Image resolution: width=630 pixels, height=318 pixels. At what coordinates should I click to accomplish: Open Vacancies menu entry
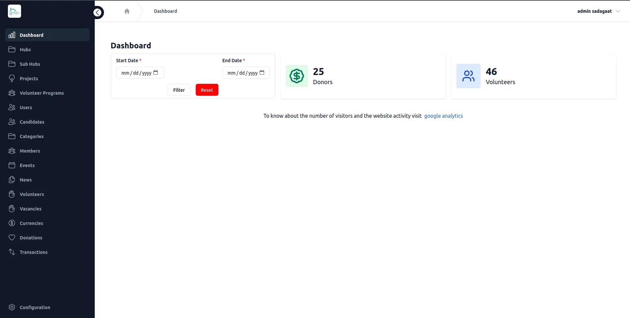tap(47, 208)
